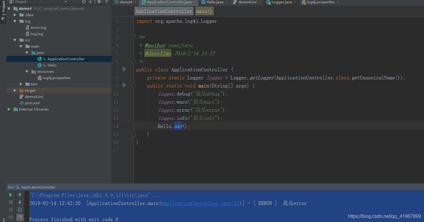Viewport: 424px width, 222px height.
Task: Click the say method call on line 14
Action: (x=178, y=126)
